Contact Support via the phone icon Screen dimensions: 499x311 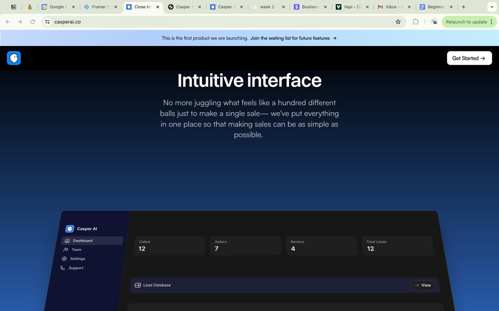click(64, 267)
